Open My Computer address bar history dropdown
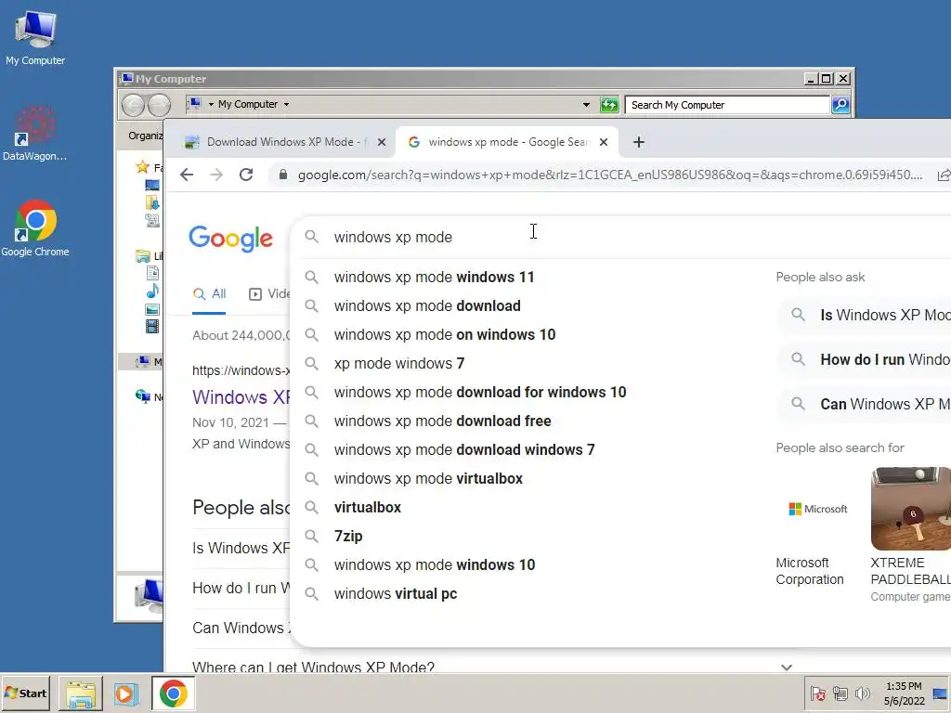Viewport: 951px width, 713px height. tap(586, 104)
